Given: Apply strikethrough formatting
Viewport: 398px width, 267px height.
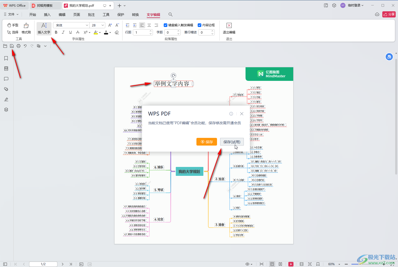Looking at the screenshot, I should coord(78,32).
